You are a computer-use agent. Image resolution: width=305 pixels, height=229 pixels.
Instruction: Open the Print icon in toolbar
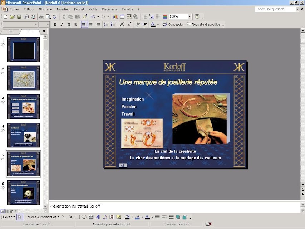pyautogui.click(x=41, y=17)
